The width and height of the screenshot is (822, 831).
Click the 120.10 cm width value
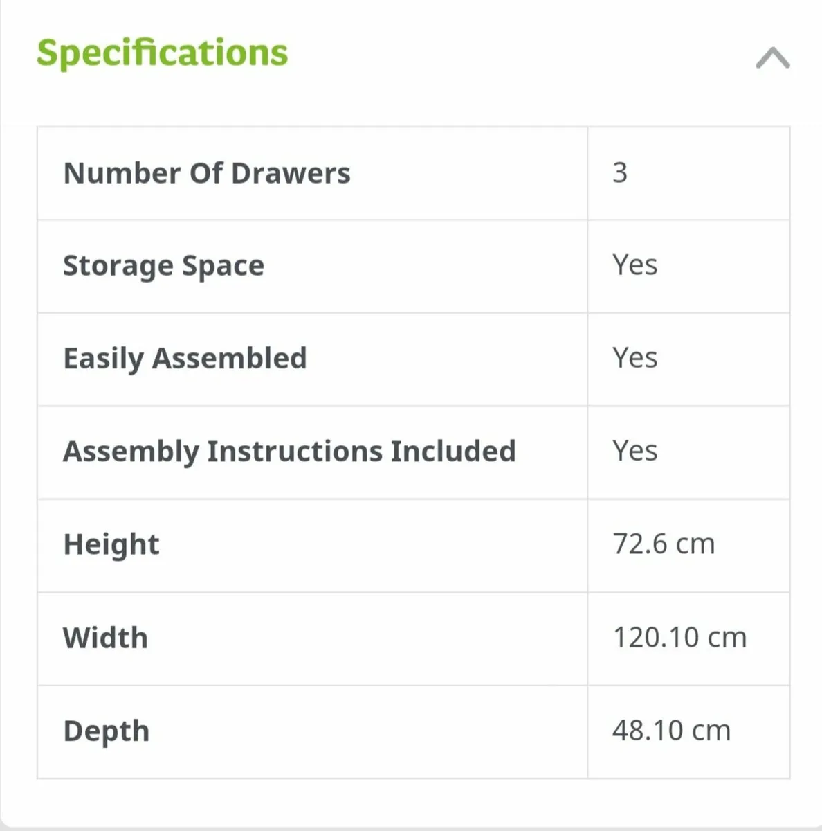(679, 638)
